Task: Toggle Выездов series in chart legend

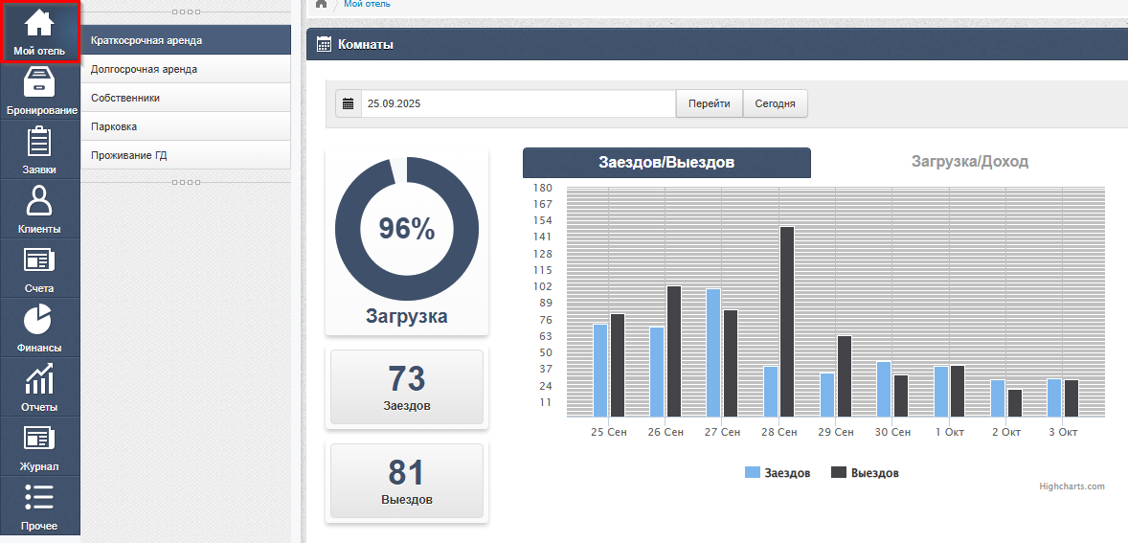Action: click(865, 473)
